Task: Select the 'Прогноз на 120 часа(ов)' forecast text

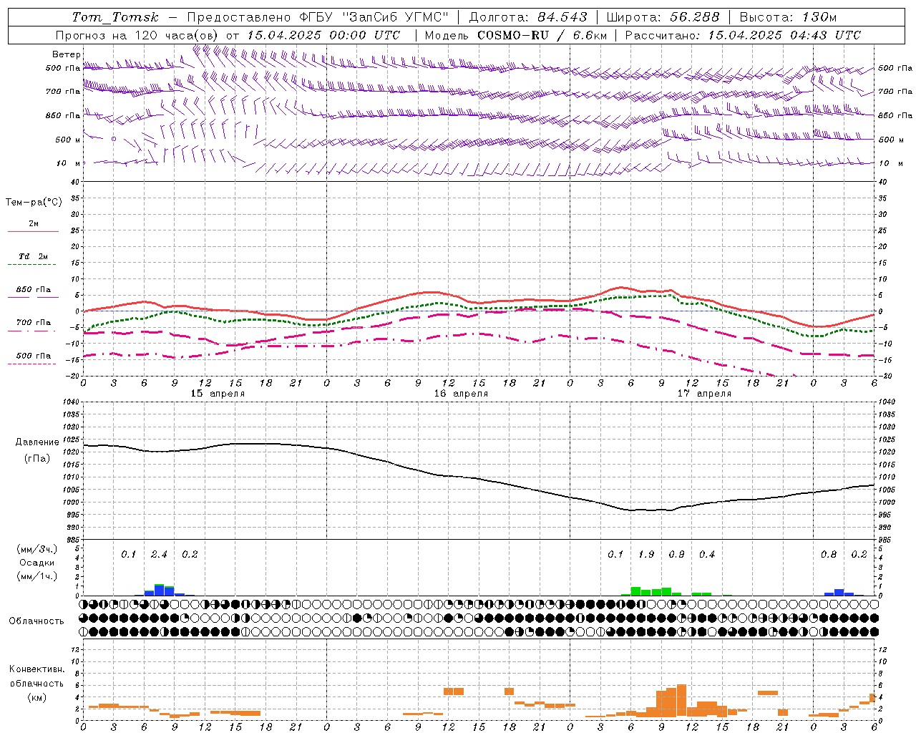Action: pyautogui.click(x=138, y=35)
